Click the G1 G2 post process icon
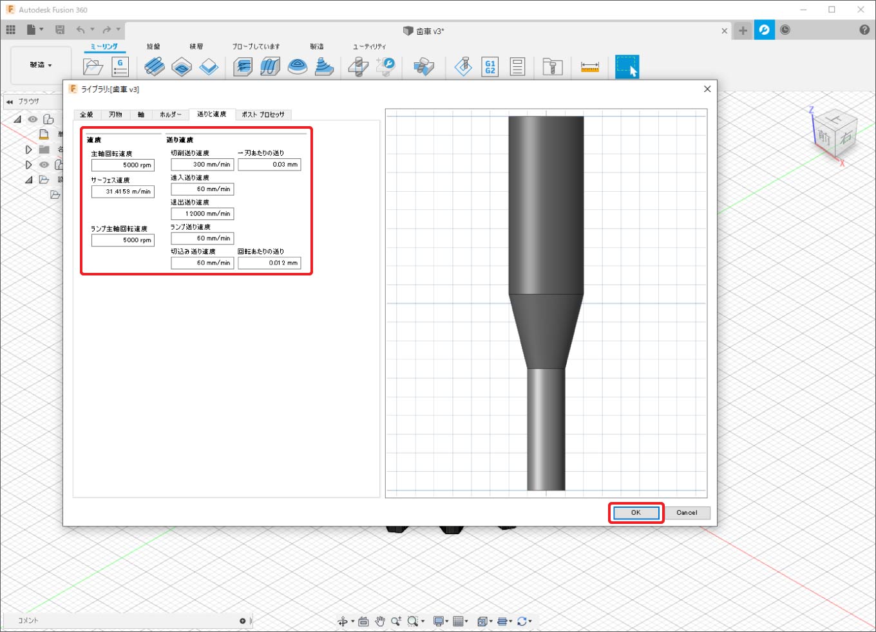Viewport: 876px width, 632px height. pyautogui.click(x=490, y=66)
